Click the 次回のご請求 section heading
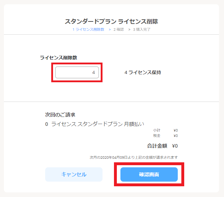The width and height of the screenshot is (224, 197). [x=60, y=115]
